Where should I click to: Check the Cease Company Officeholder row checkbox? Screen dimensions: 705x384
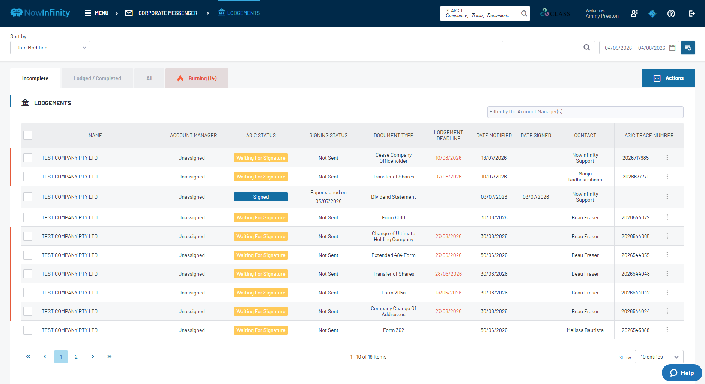tap(28, 158)
